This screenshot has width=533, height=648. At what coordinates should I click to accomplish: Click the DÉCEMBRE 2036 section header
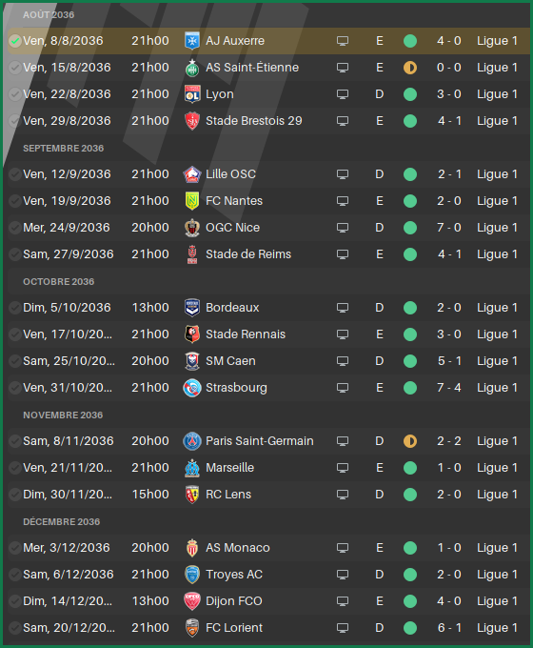(61, 522)
